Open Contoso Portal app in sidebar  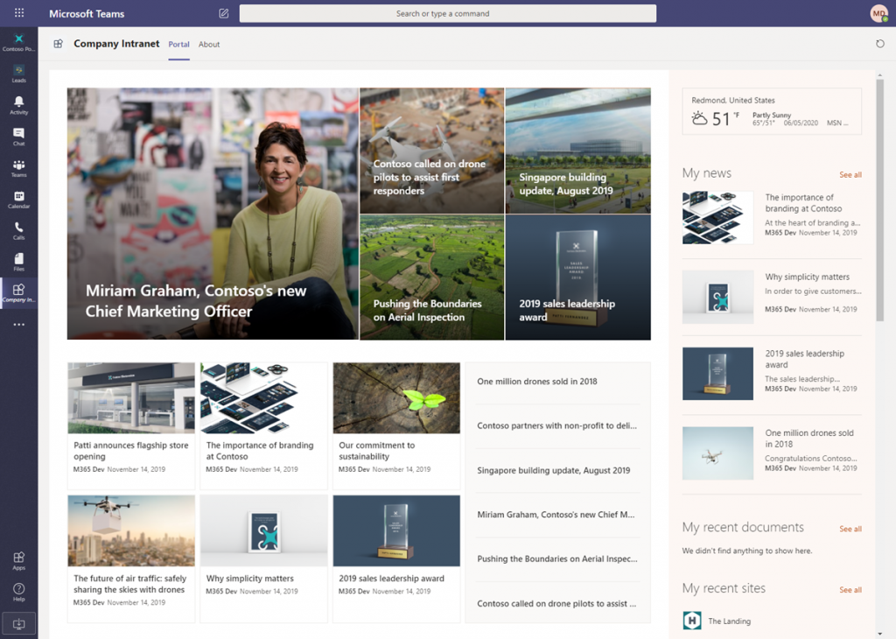(19, 43)
